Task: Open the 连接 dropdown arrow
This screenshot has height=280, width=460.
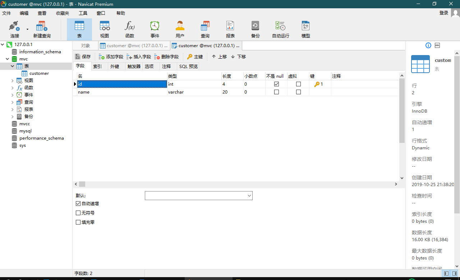Action: (x=27, y=29)
